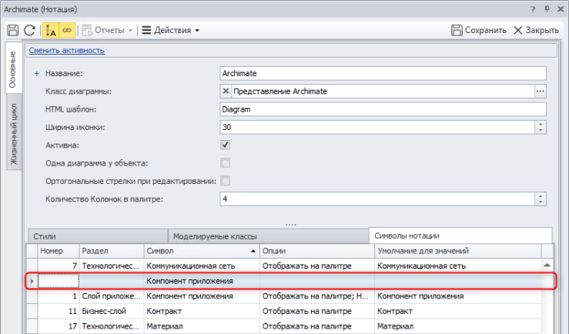Click the refresh arrow icon
Viewport: 569px width, 334px height.
[29, 31]
